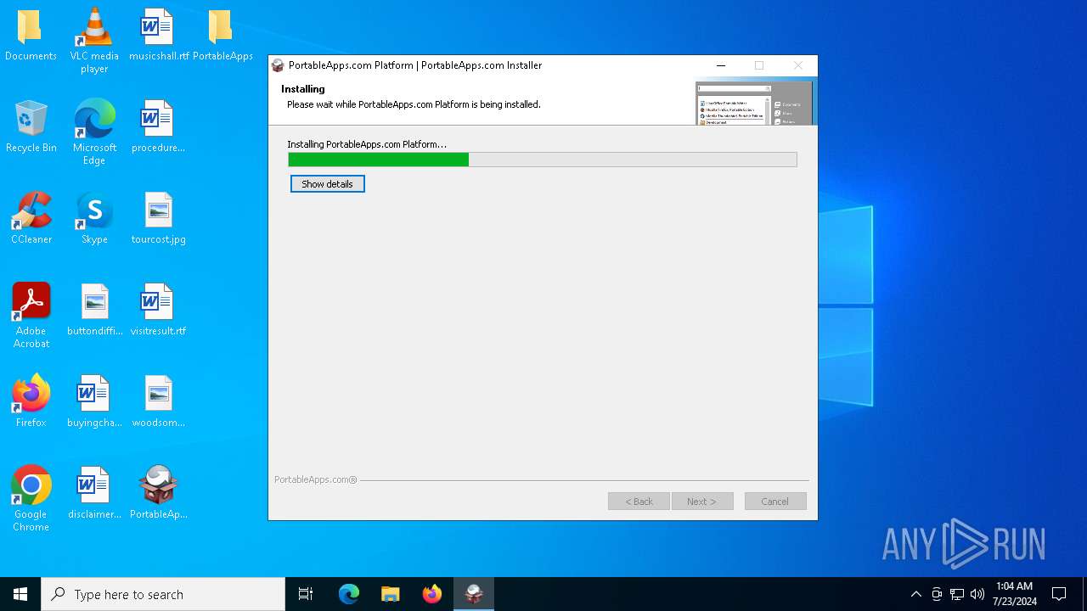Select PortableApps installer taskbar button
Screen dimensions: 1087x611
474,594
